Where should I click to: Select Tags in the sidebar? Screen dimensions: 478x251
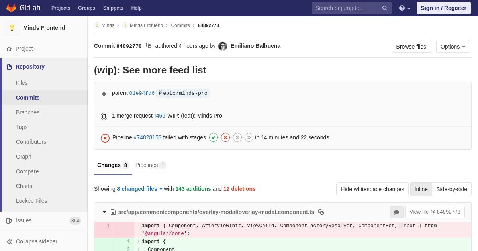[44, 127]
